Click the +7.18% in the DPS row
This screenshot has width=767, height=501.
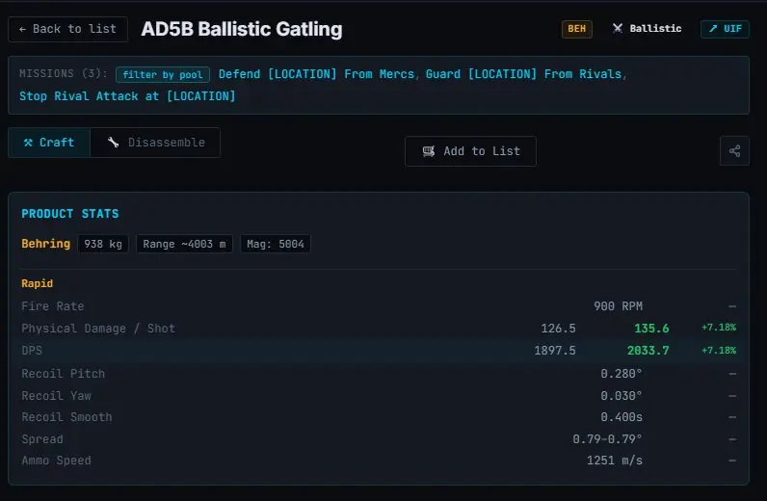(719, 351)
